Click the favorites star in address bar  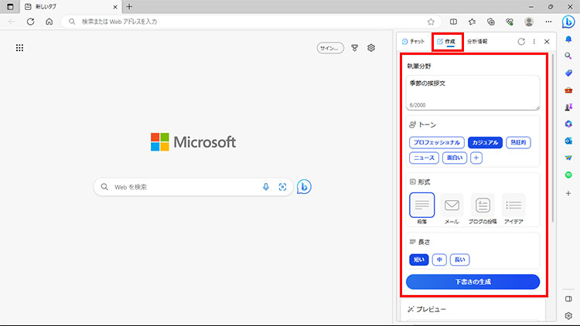click(x=431, y=22)
